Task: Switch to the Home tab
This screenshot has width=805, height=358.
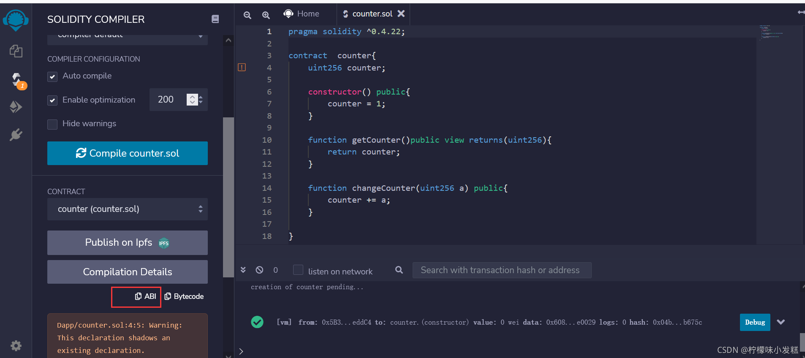Action: [x=302, y=14]
